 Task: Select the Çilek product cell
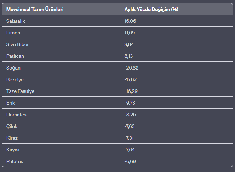coord(61,126)
